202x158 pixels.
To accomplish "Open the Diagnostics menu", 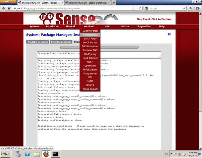I will pyautogui.click(x=144, y=26).
